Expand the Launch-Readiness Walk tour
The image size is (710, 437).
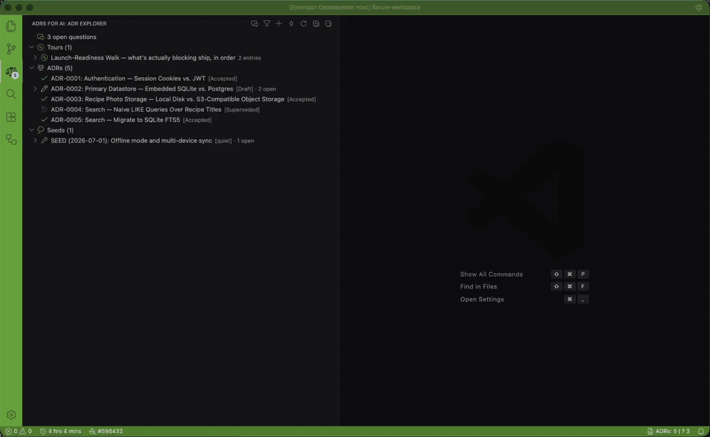click(35, 57)
